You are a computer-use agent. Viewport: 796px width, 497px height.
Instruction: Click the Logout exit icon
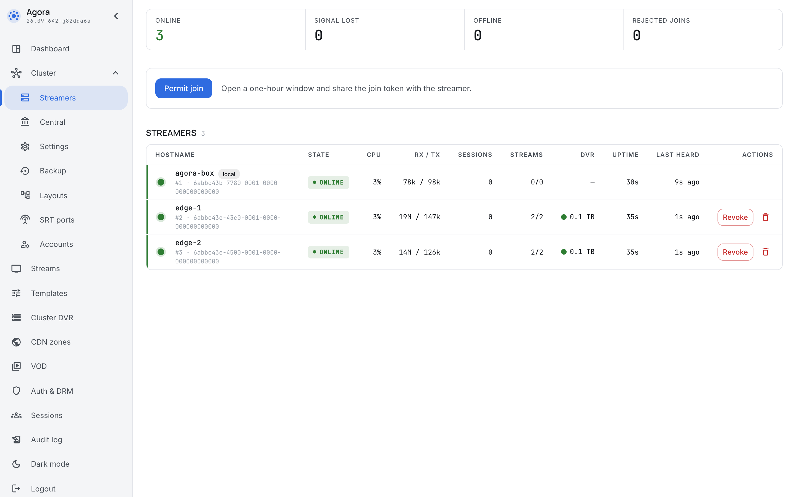click(x=16, y=488)
